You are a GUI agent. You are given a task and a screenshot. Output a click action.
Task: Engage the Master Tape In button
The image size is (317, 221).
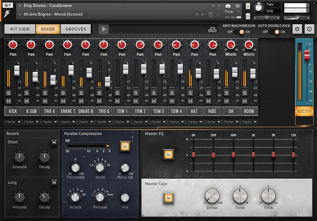[x=169, y=198]
